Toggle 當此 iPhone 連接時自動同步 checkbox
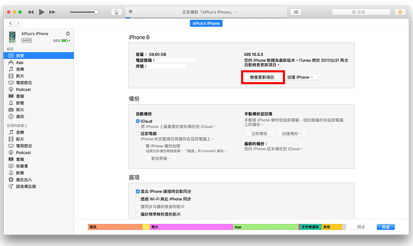 click(137, 191)
